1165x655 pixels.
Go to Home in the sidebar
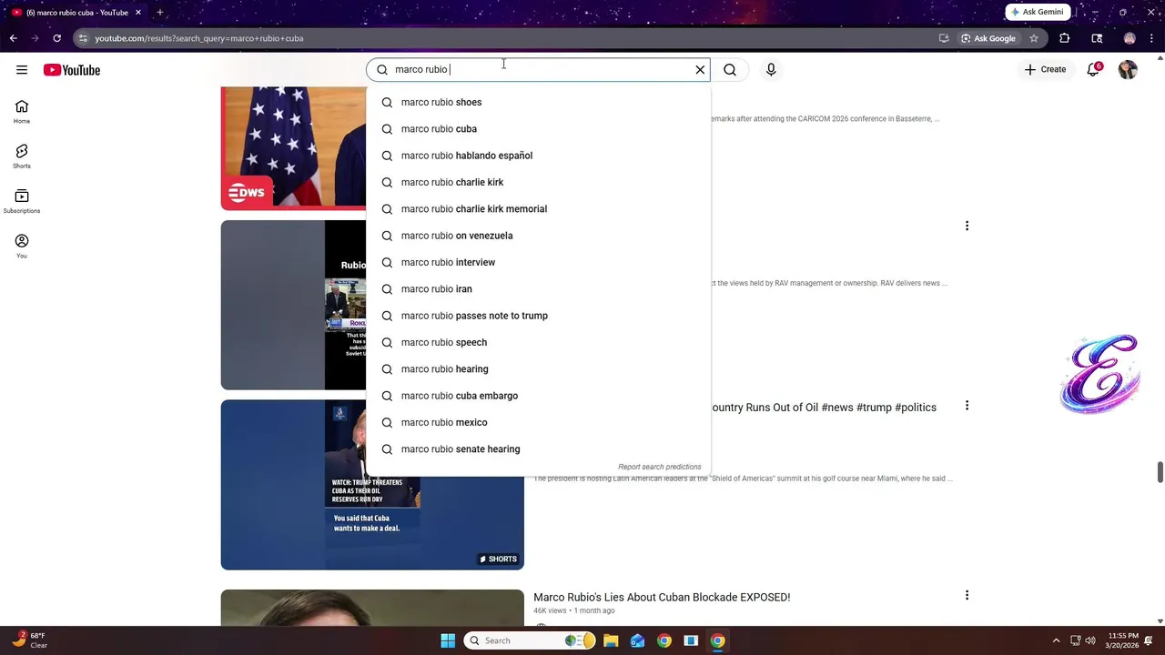pos(22,112)
